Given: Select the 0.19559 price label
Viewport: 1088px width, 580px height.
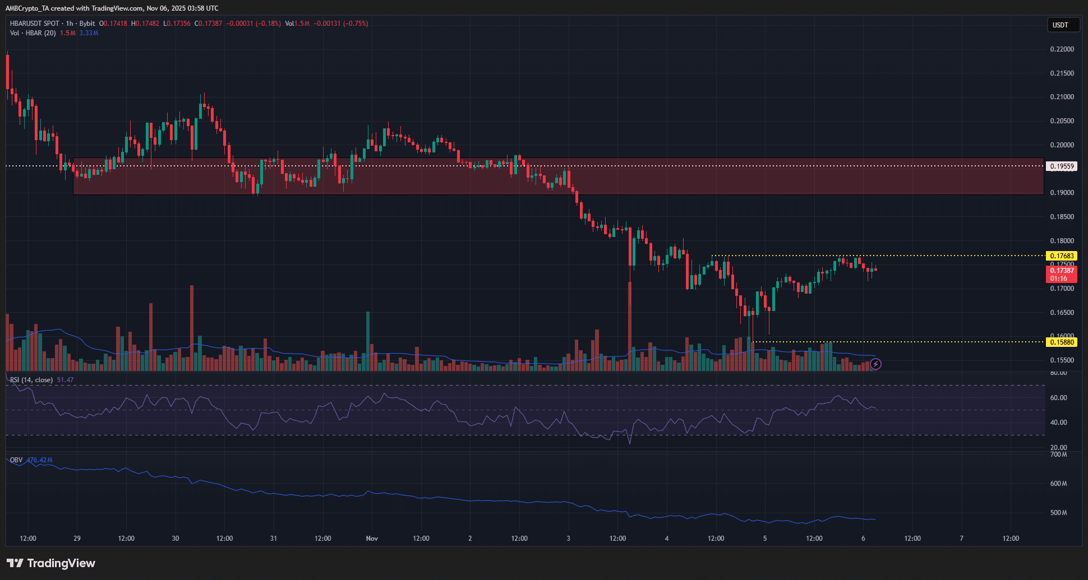Looking at the screenshot, I should [1062, 166].
